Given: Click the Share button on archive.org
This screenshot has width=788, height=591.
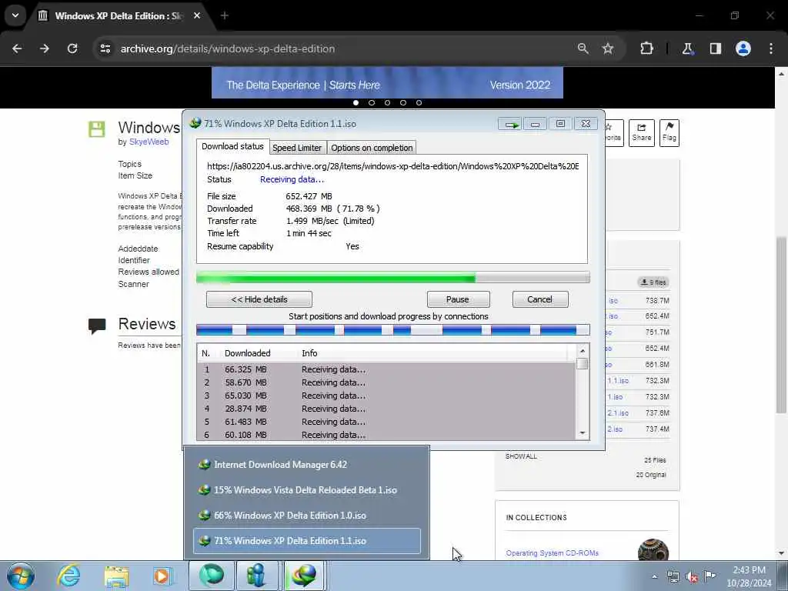Looking at the screenshot, I should [642, 132].
